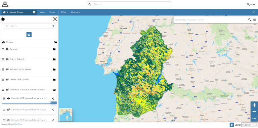Open options arrow of second Cenário NFF layer
Image resolution: width=258 pixels, height=128 pixels.
tap(53, 110)
